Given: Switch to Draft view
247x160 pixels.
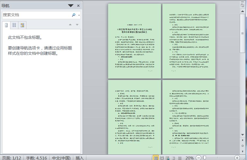Looking at the screenshot, I should pos(179,157).
